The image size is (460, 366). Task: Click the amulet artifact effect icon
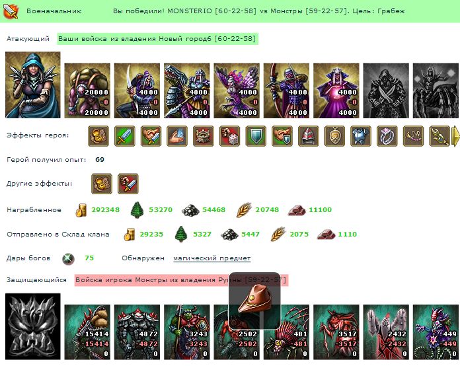(x=334, y=136)
